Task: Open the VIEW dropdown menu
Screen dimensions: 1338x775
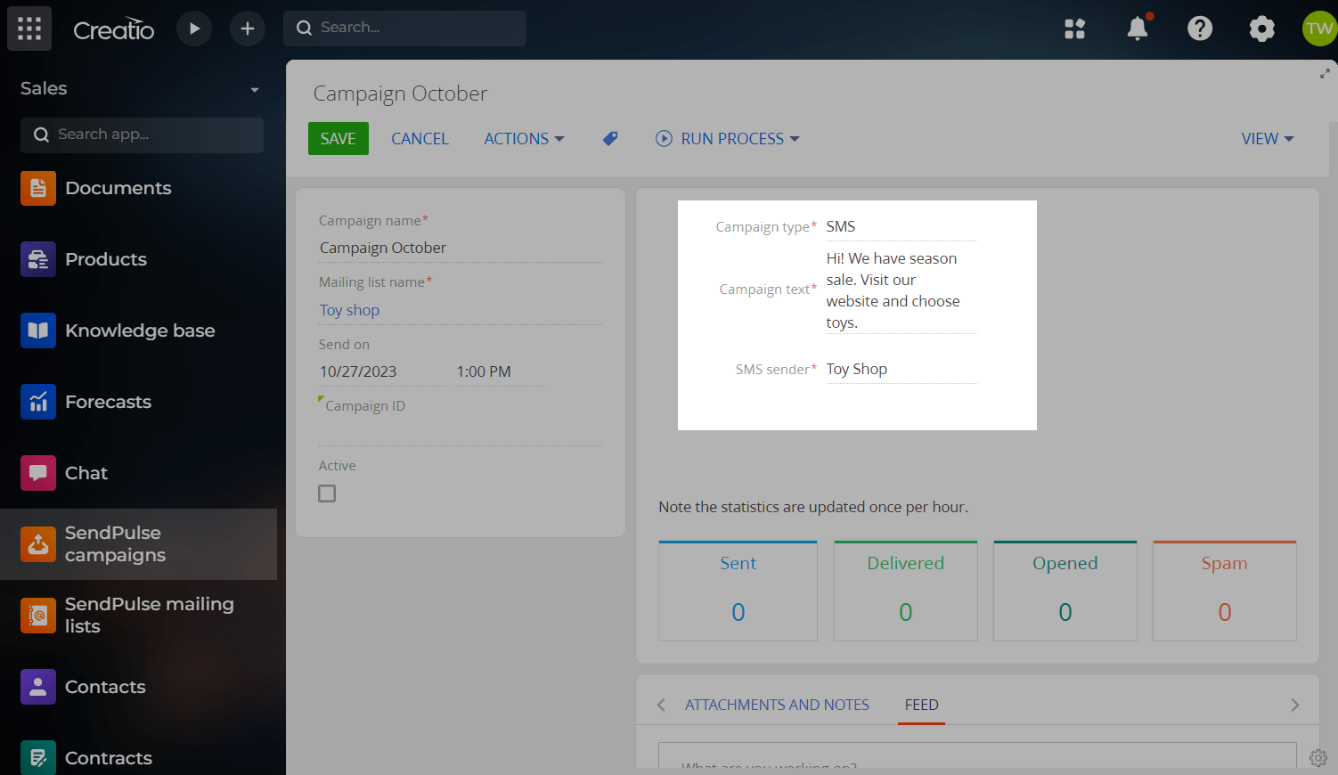Action: tap(1268, 139)
